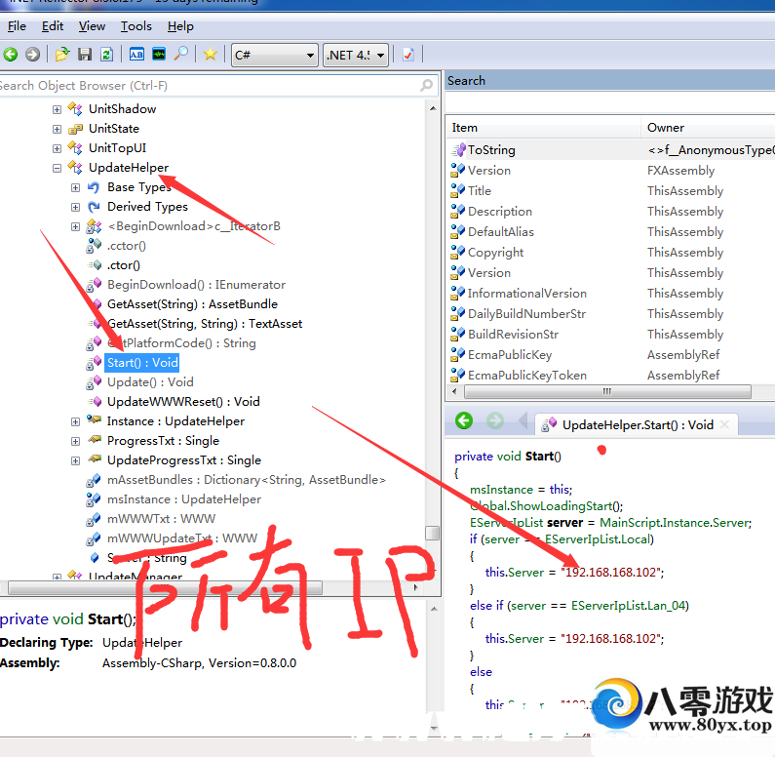Expand the UnitShadow node

pos(57,109)
